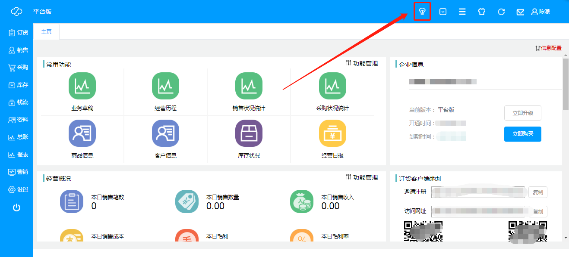The image size is (569, 257).
Task: Open 库存 in the sidebar
Action: [x=18, y=85]
